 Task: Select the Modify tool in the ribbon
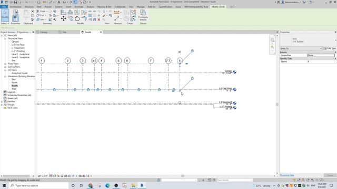pos(5,15)
